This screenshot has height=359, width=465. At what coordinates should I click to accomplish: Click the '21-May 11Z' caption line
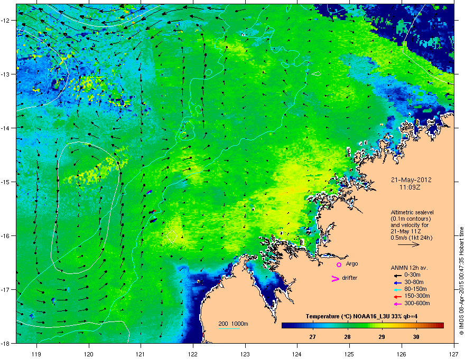click(x=406, y=231)
